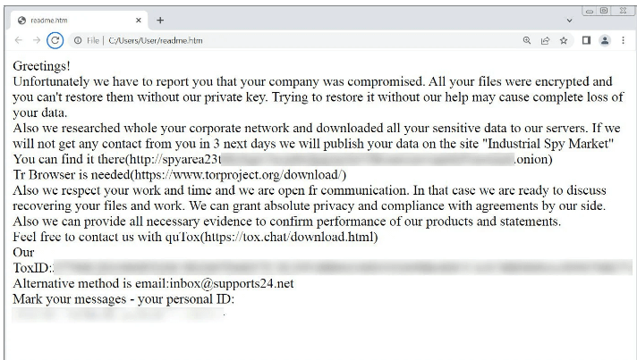Open a new tab with plus
637x360 pixels.
[160, 20]
